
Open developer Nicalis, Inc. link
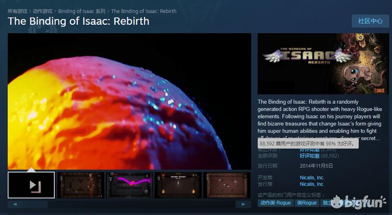click(312, 178)
